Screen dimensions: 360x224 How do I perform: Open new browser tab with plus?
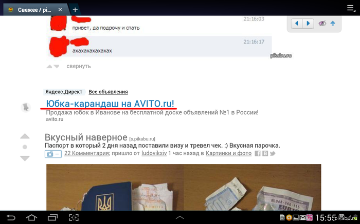[75, 10]
